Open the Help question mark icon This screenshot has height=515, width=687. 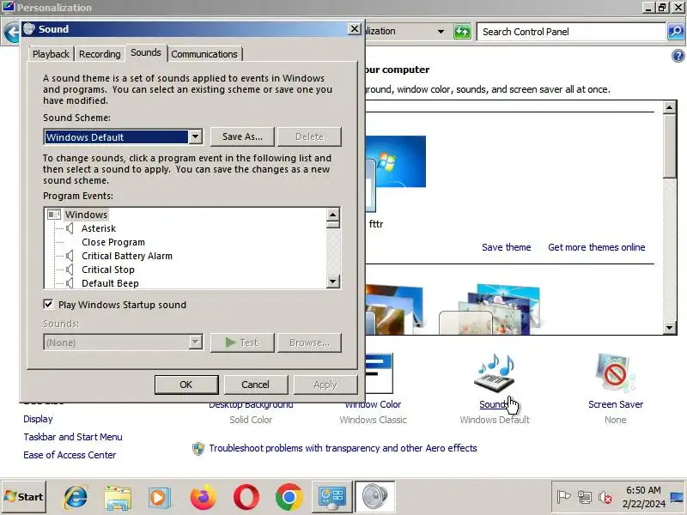click(678, 56)
